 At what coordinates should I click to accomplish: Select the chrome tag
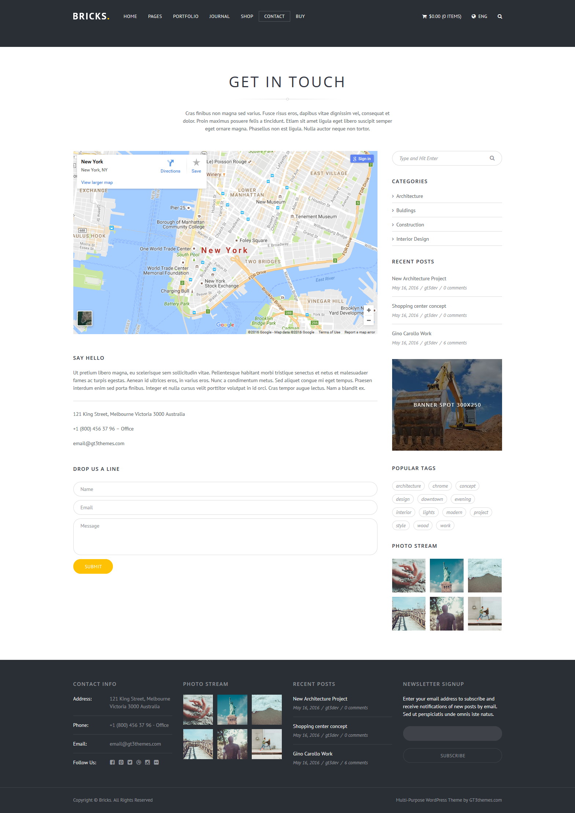tap(440, 486)
